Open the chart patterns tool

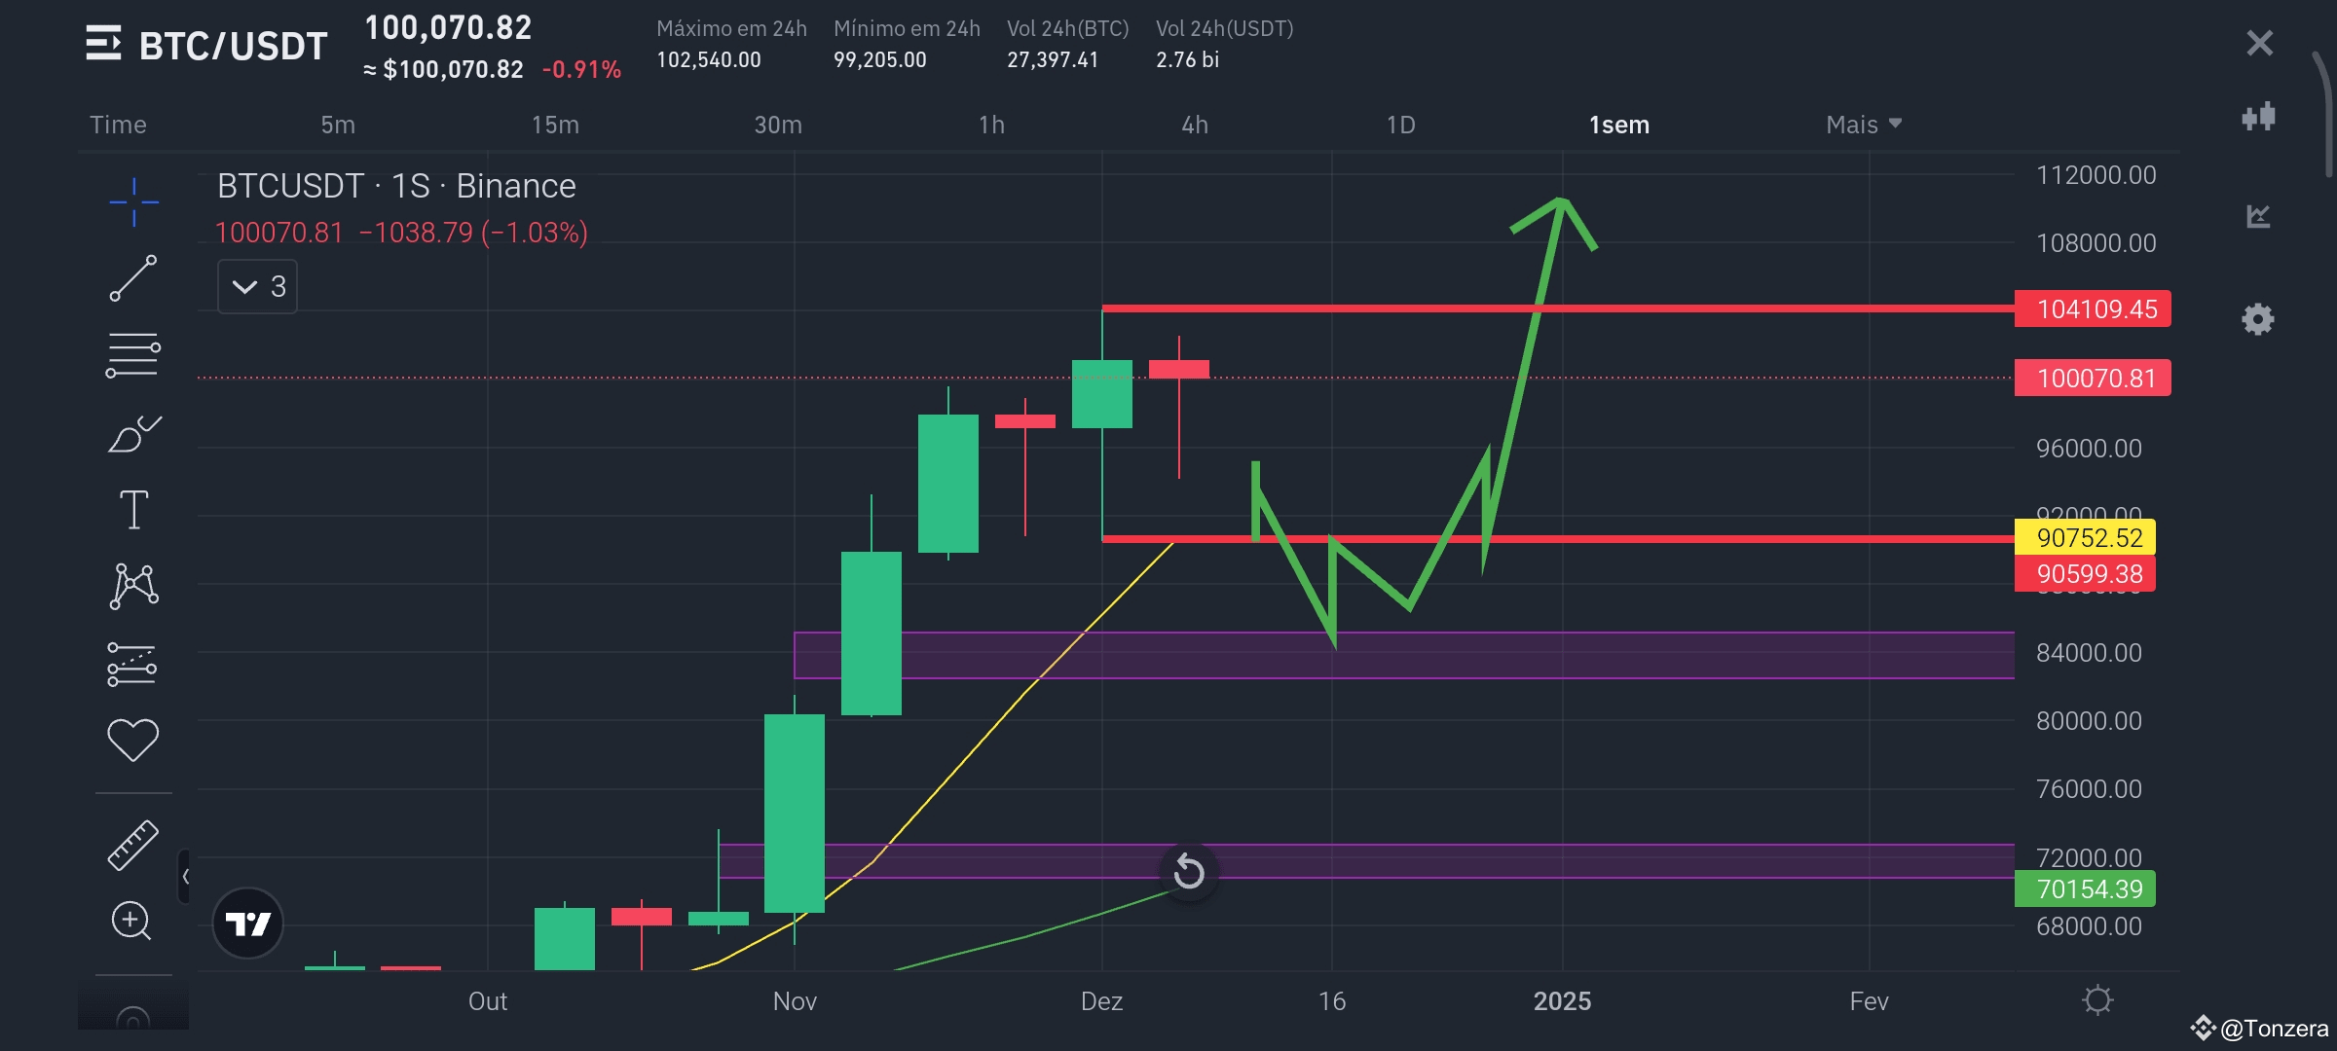(133, 586)
